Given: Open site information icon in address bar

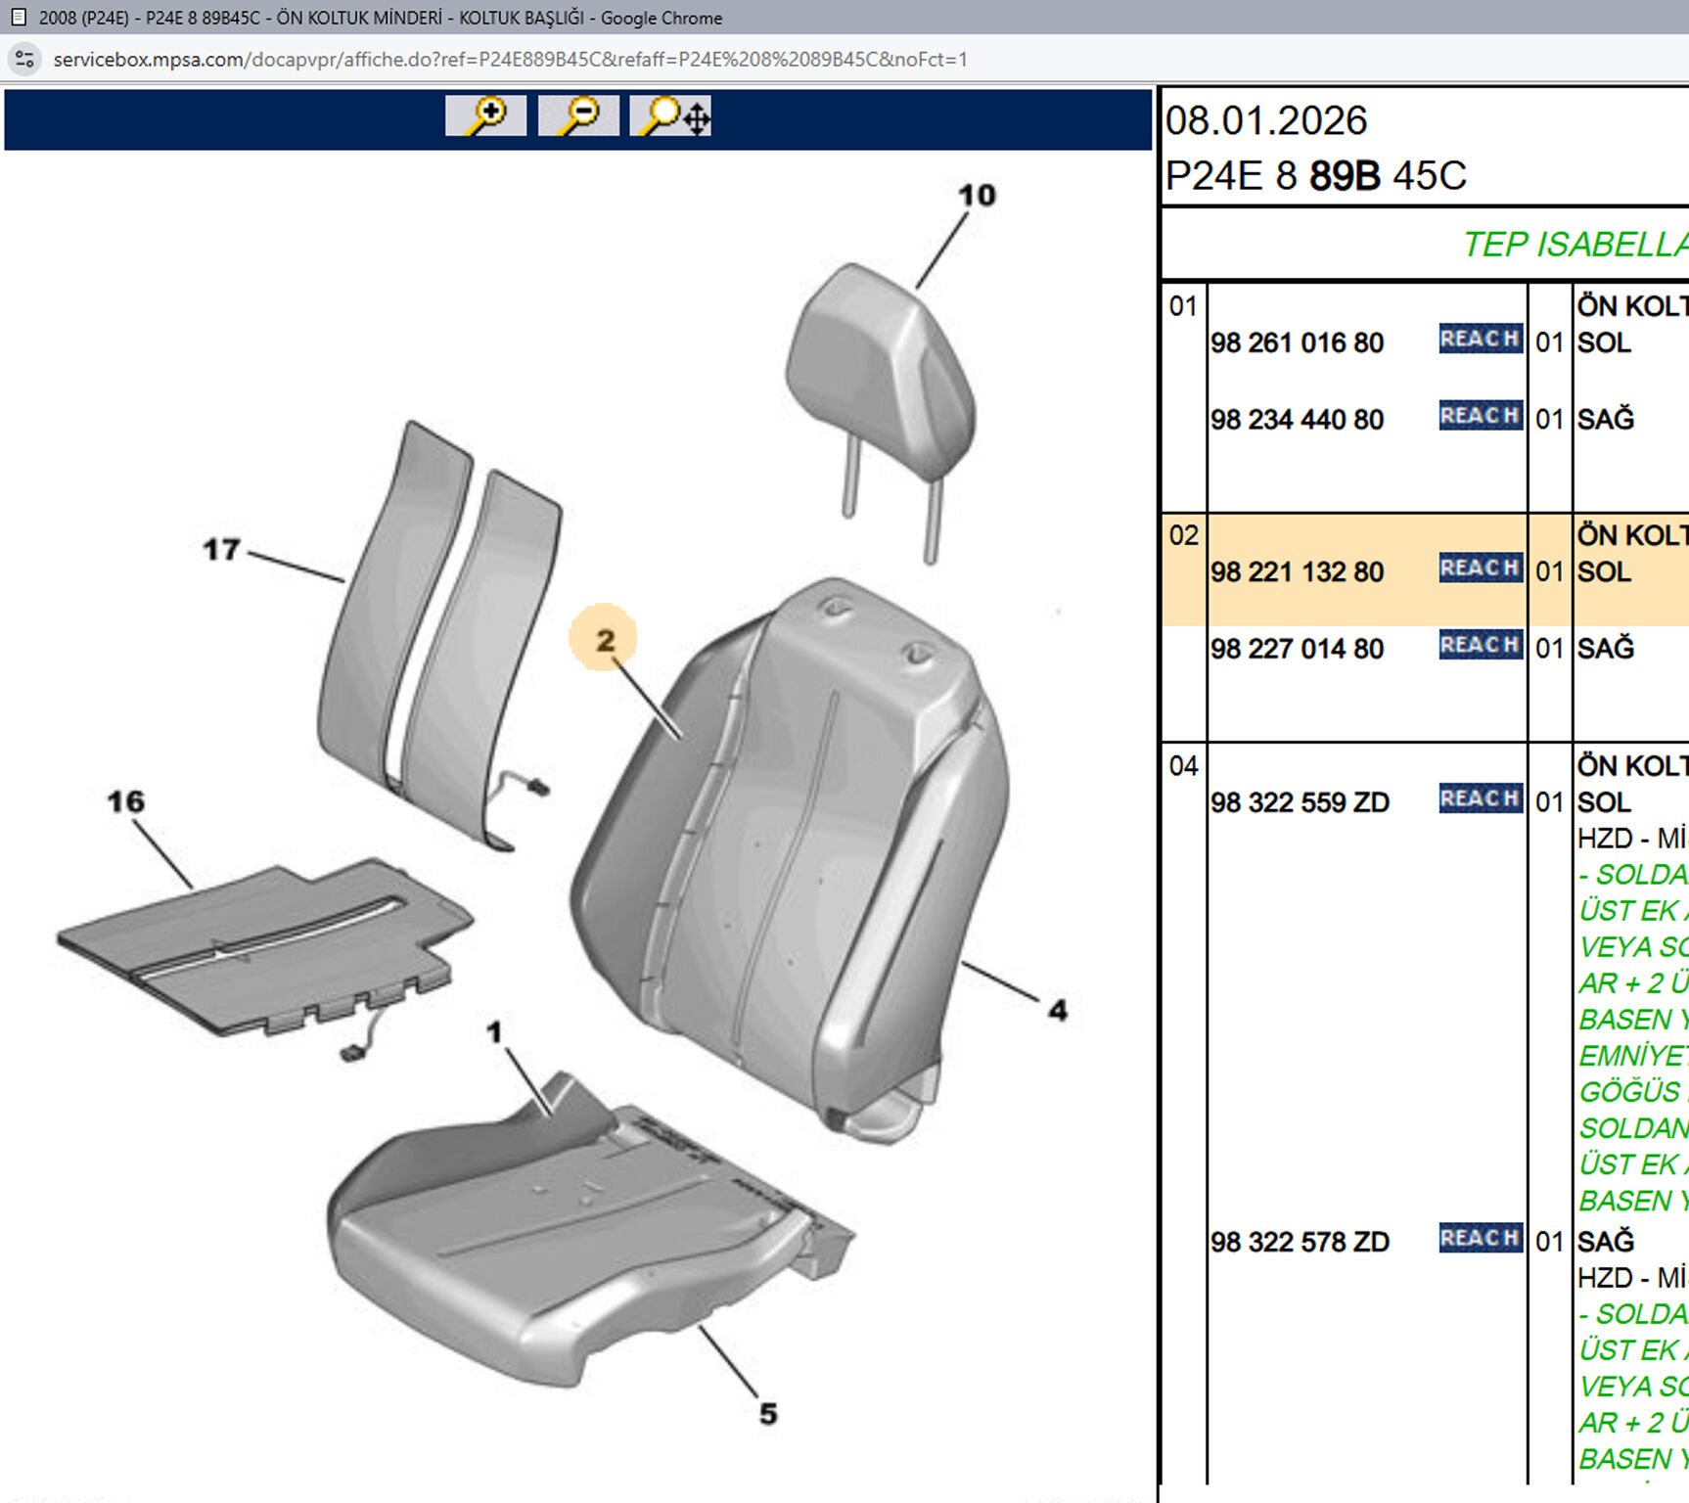Looking at the screenshot, I should [24, 60].
